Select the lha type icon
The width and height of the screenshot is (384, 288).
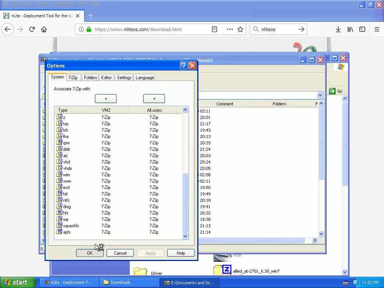point(59,136)
